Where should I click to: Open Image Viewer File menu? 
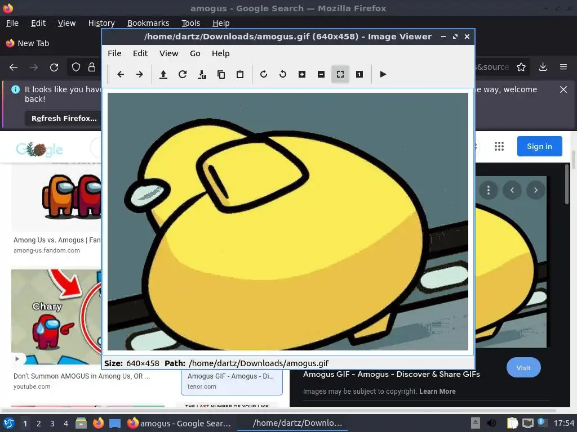point(114,53)
